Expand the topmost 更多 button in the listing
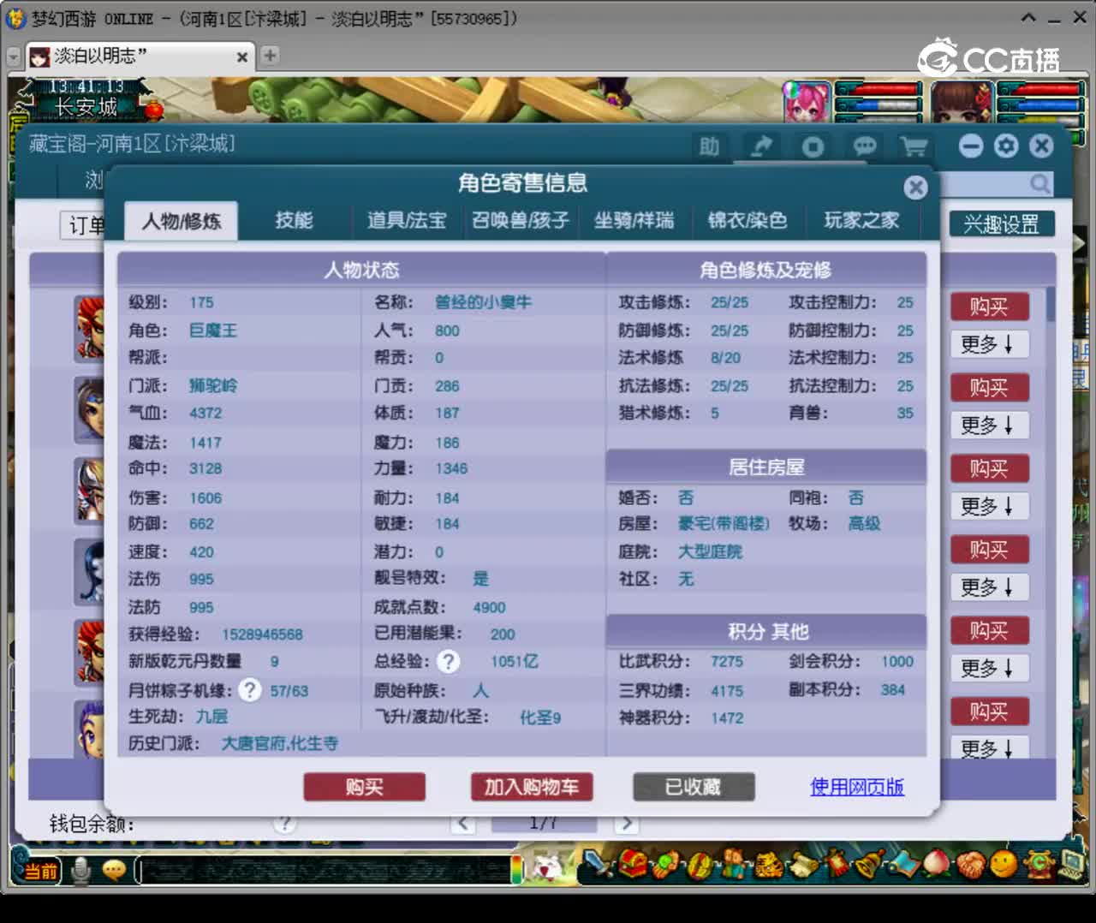This screenshot has height=923, width=1096. pos(988,344)
